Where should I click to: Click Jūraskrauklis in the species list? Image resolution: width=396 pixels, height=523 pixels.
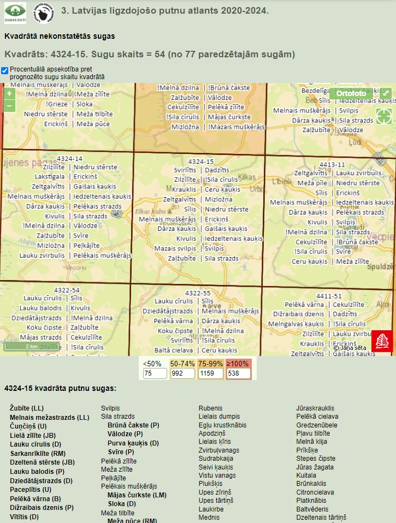click(x=315, y=408)
